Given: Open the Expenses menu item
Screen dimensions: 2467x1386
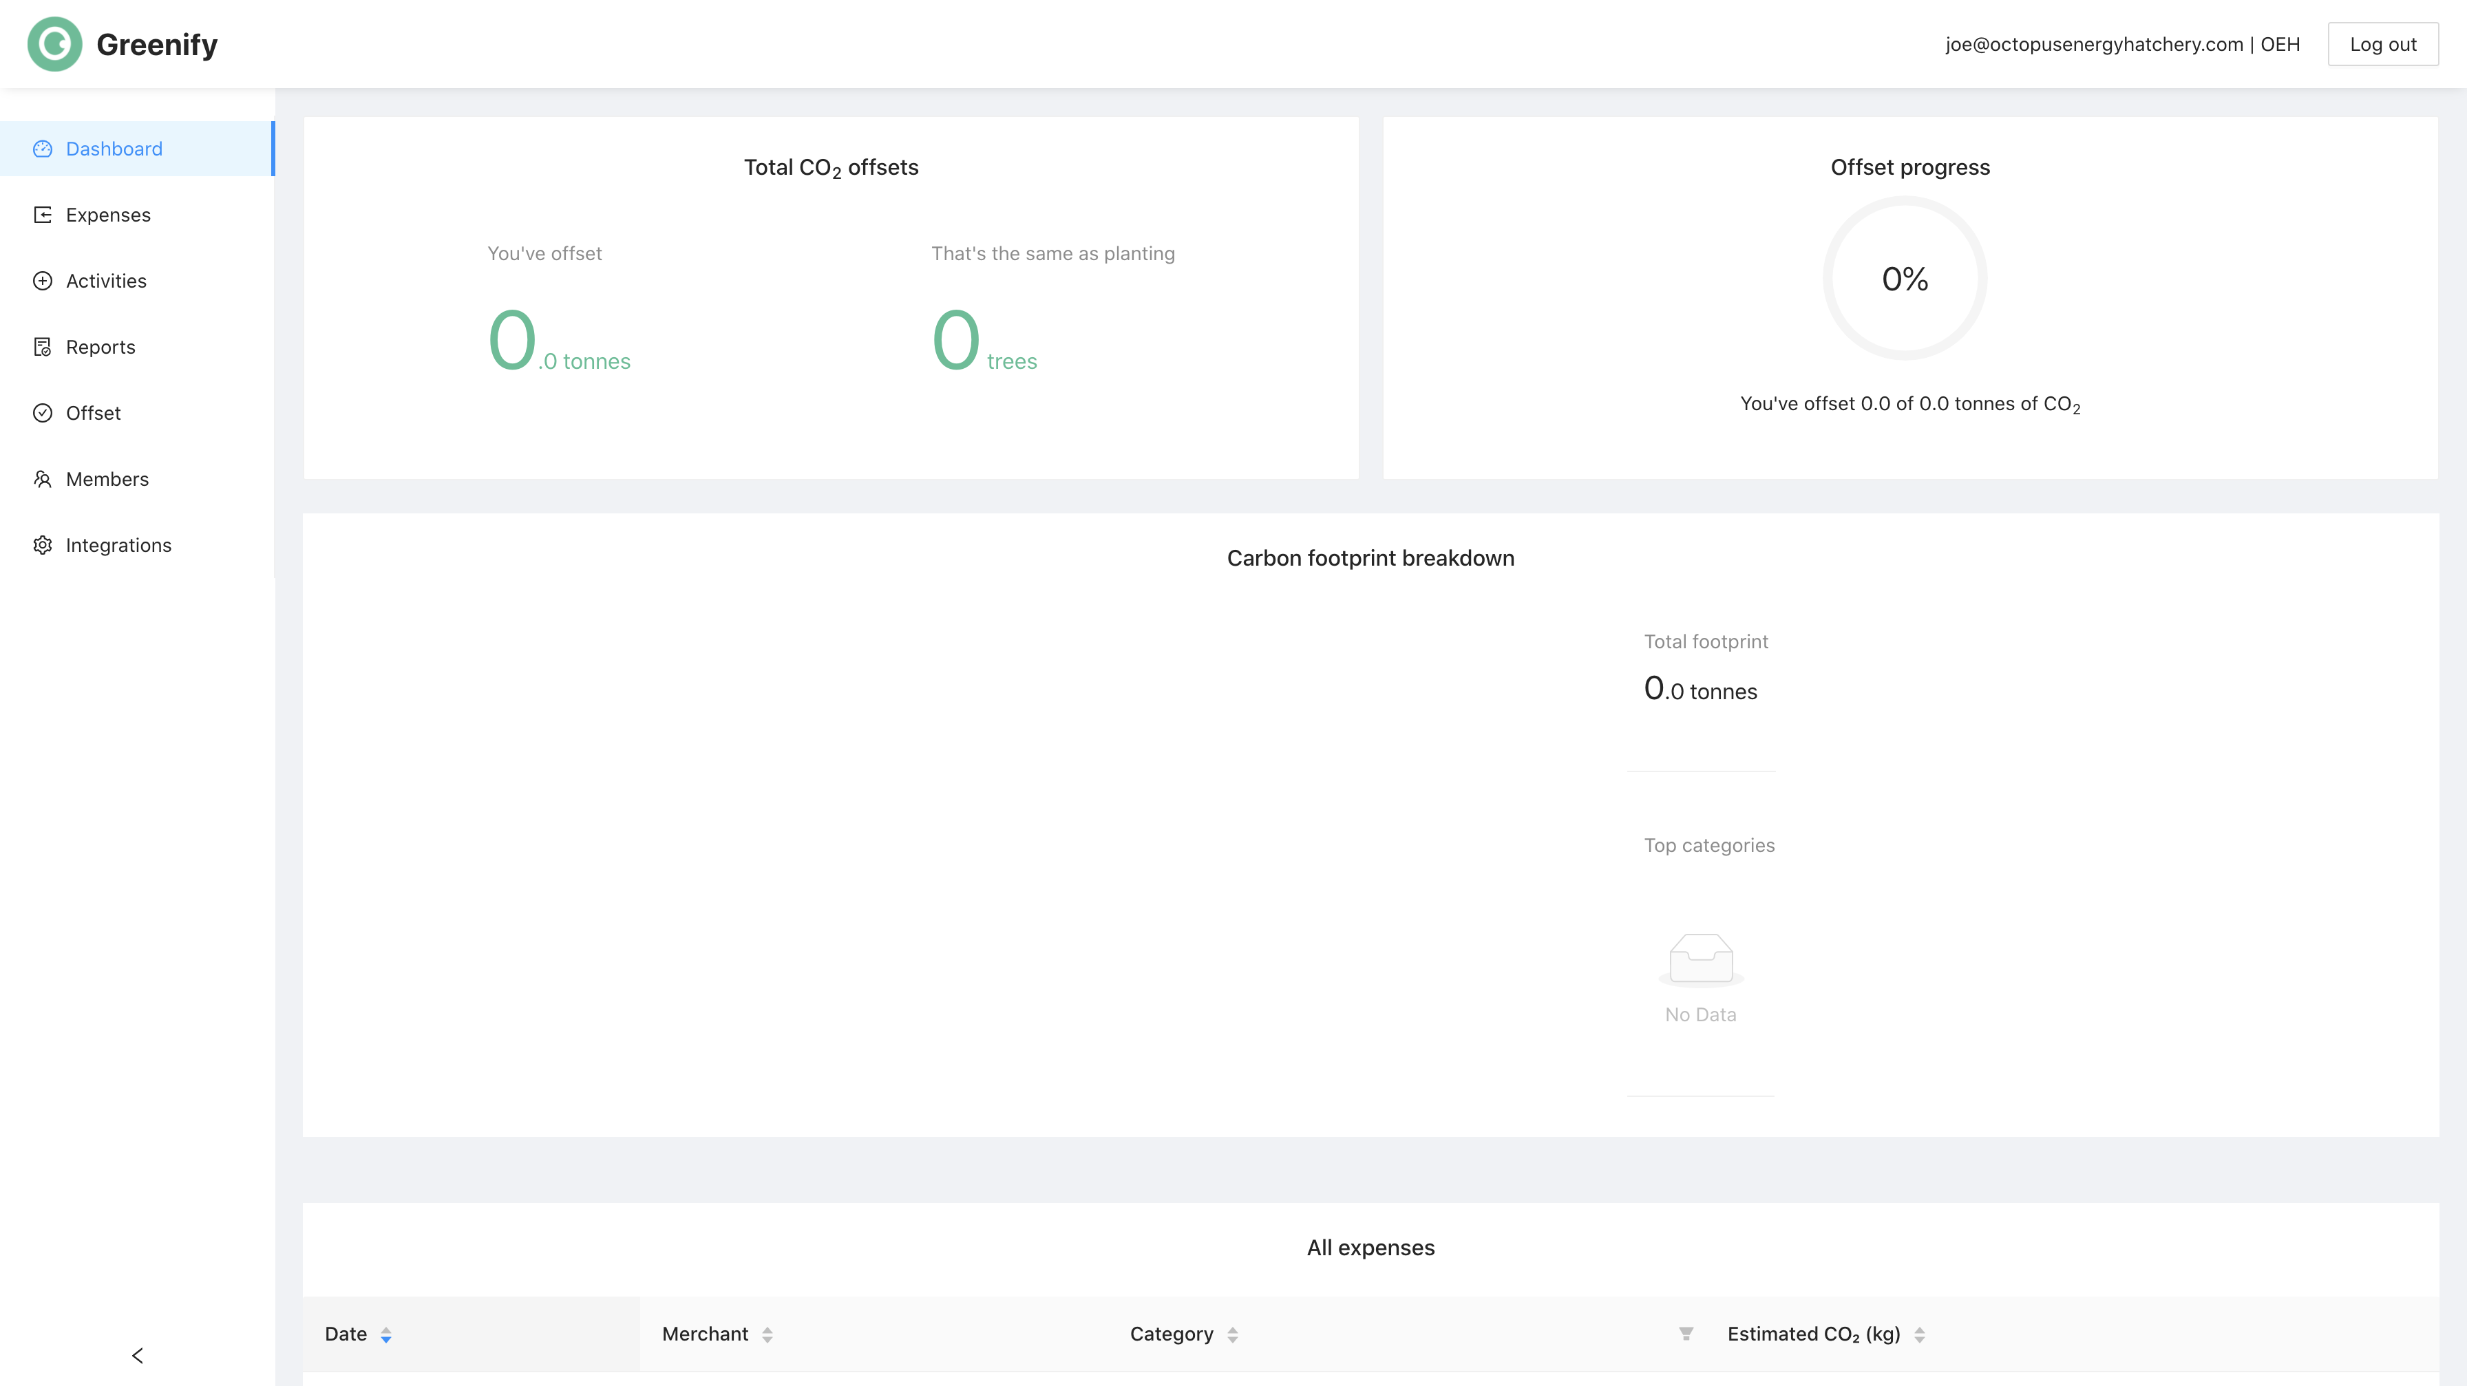Looking at the screenshot, I should [137, 215].
